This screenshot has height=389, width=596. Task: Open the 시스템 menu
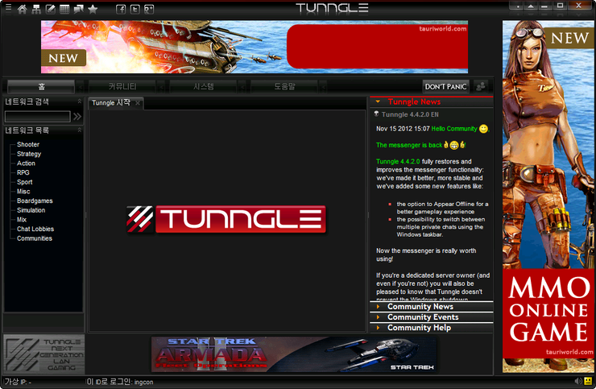(x=203, y=86)
